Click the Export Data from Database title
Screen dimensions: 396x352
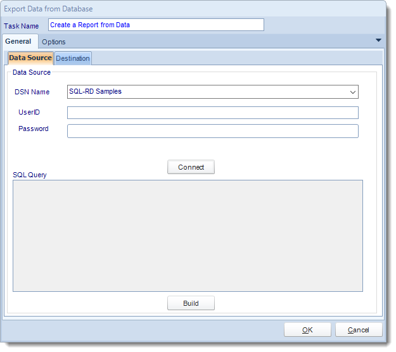[x=48, y=9]
